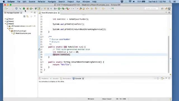Click the Next Annotation toolbar icon
179x101 pixels.
(x=92, y=9)
